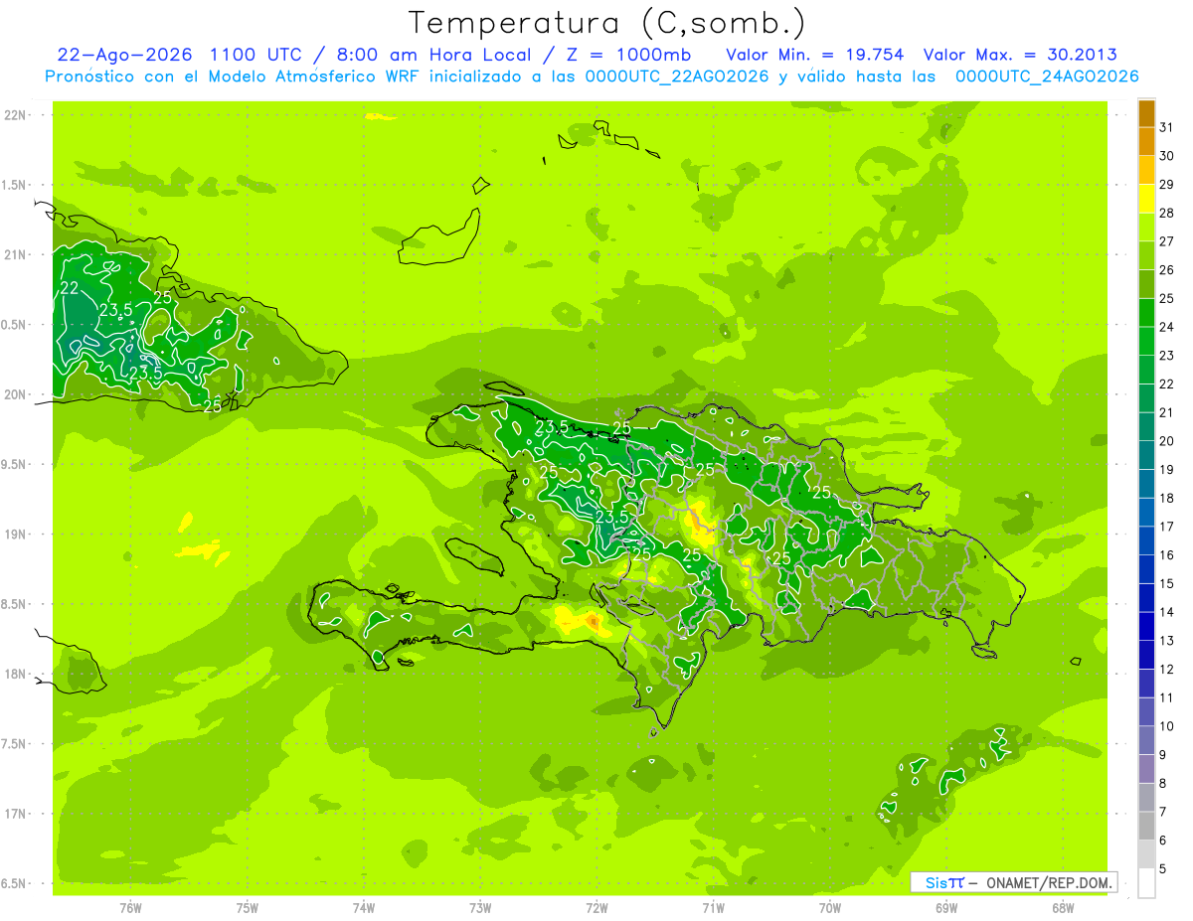The height and width of the screenshot is (921, 1193).
Task: Click the '31' value on the color legend
Action: coord(1167,127)
